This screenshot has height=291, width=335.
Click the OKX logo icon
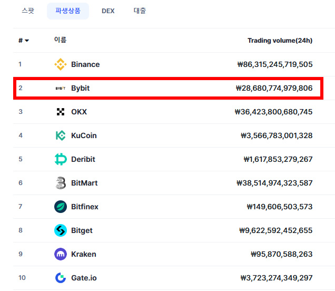pyautogui.click(x=61, y=112)
